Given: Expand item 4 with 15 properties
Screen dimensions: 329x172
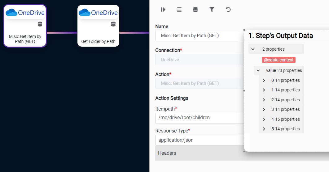Looking at the screenshot, I should [x=264, y=119].
